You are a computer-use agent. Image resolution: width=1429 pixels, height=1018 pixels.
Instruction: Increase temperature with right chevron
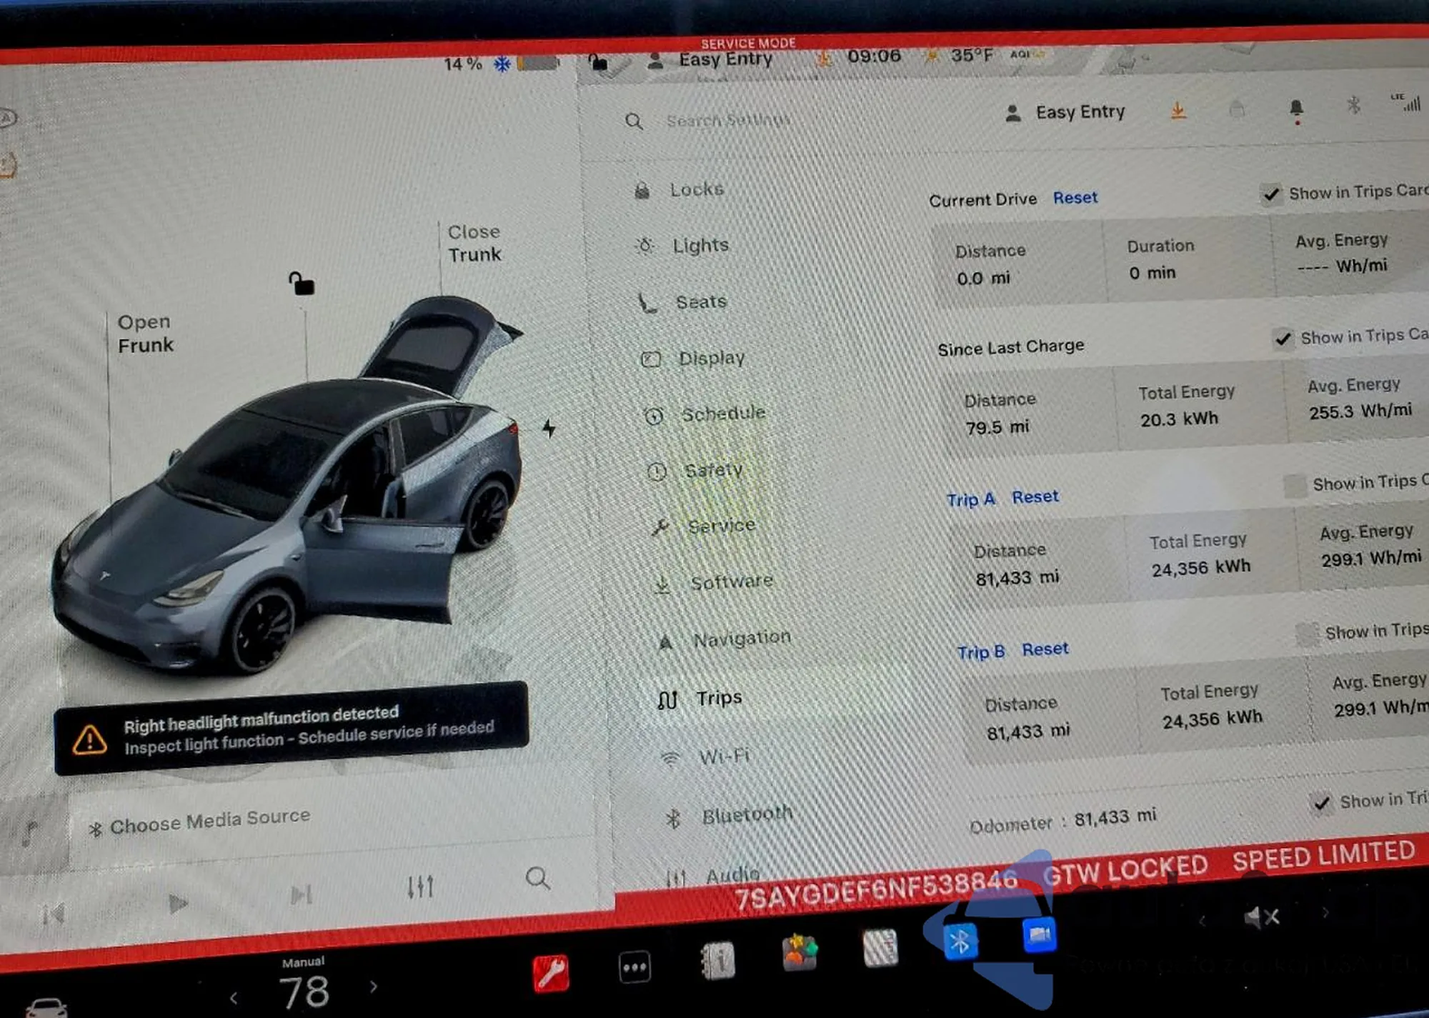click(x=374, y=987)
